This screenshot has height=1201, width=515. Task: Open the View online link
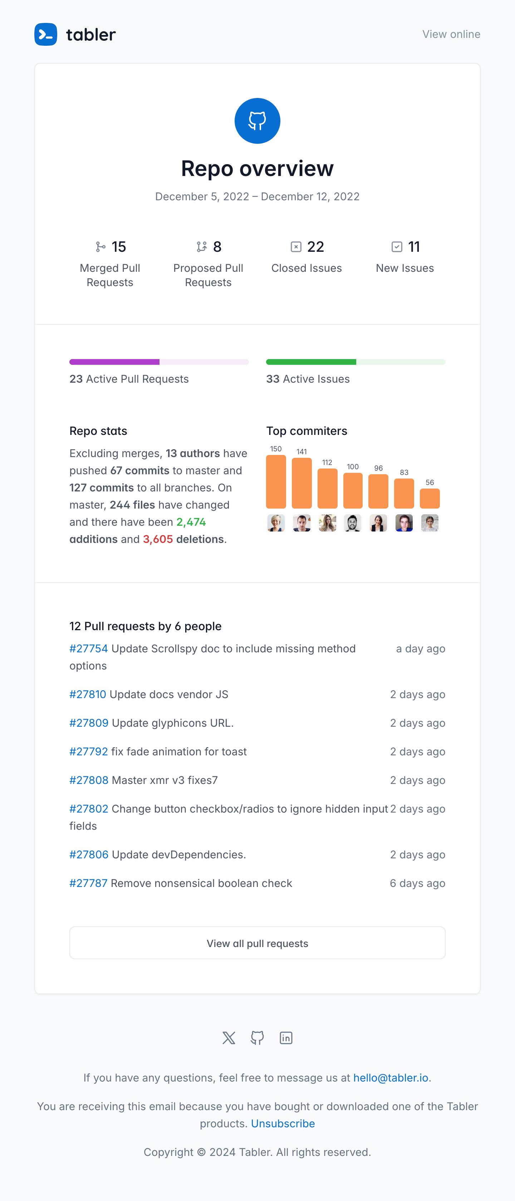(x=451, y=34)
